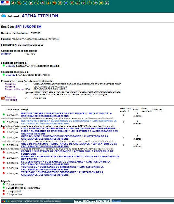Click the white document toolbar icon
The width and height of the screenshot is (174, 204).
click(31, 3)
